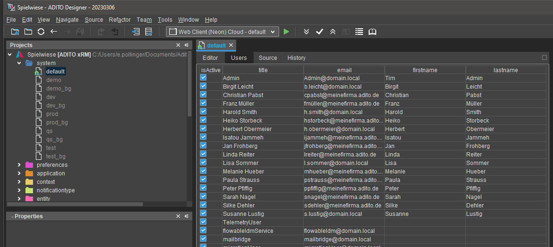Disable isActive for Linda Reiter
Viewport: 553px width, 247px height.
click(203, 154)
